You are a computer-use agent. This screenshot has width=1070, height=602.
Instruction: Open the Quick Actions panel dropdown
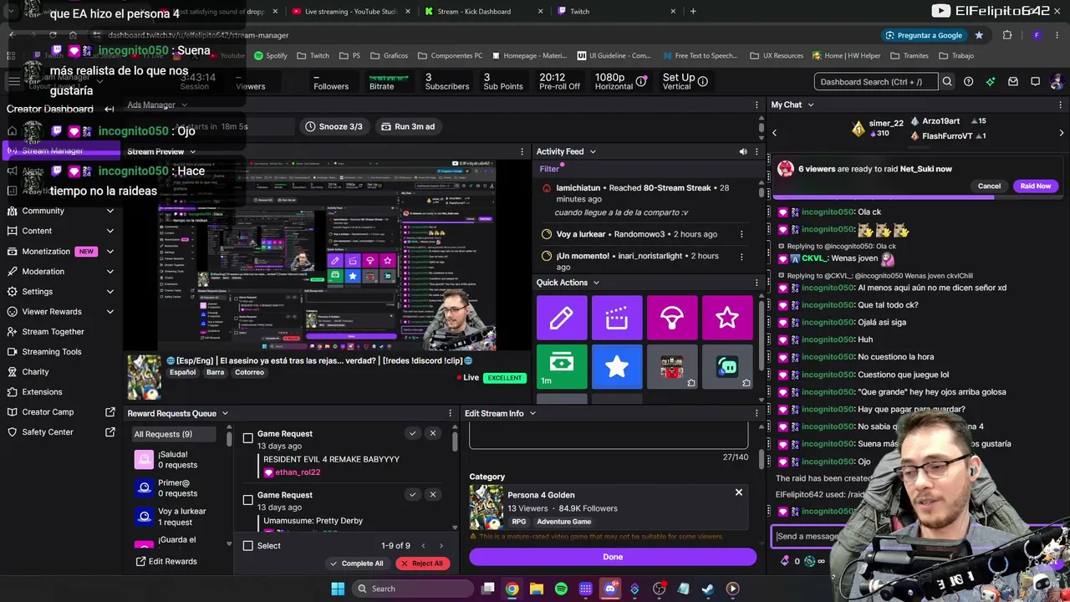pos(596,283)
